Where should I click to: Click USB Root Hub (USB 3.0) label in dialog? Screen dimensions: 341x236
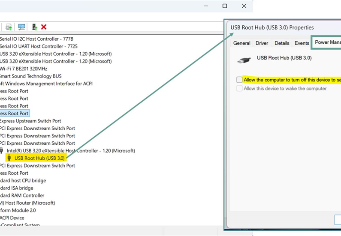tap(284, 58)
